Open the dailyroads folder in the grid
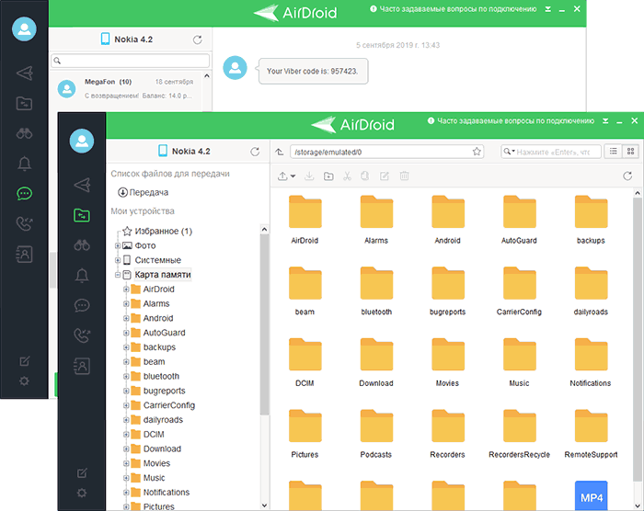Viewport: 644px width, 511px height. tap(591, 291)
